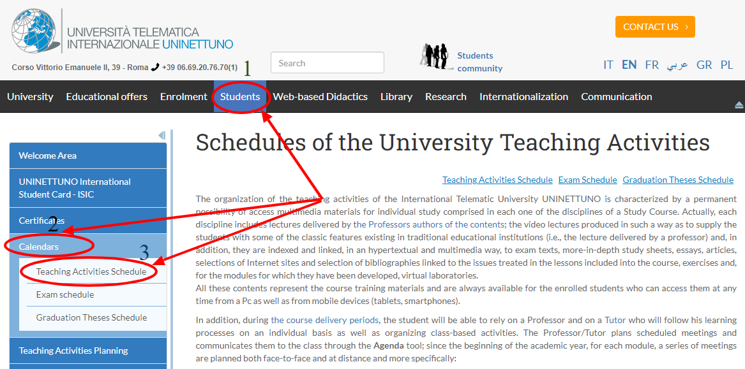
Task: Switch language to Arabic
Action: click(677, 65)
